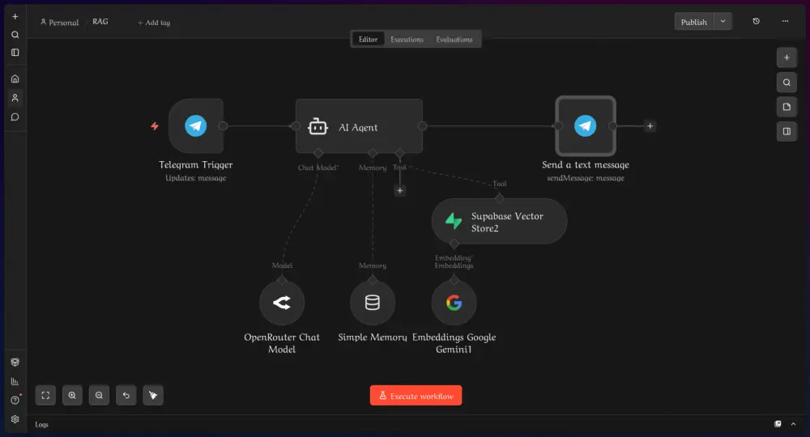
Task: Open the three-dot more options menu
Action: click(785, 21)
